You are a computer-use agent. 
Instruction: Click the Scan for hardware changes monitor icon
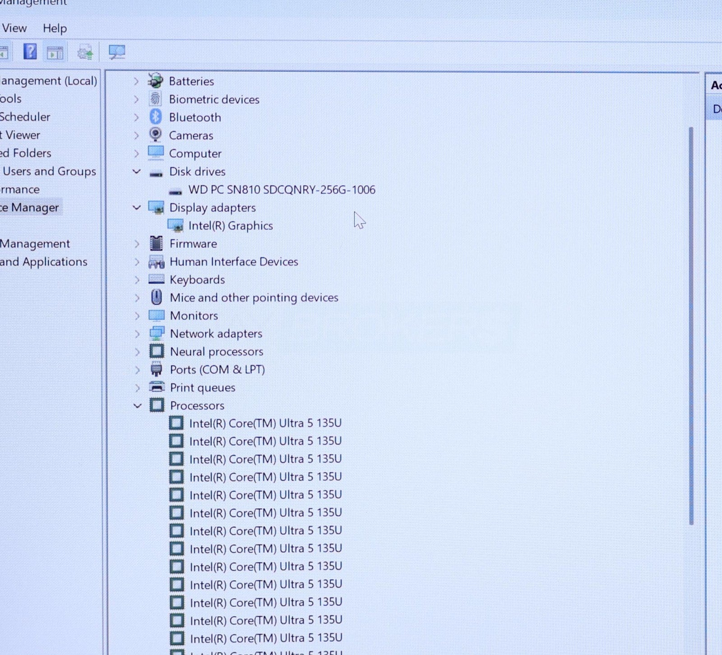pos(117,52)
